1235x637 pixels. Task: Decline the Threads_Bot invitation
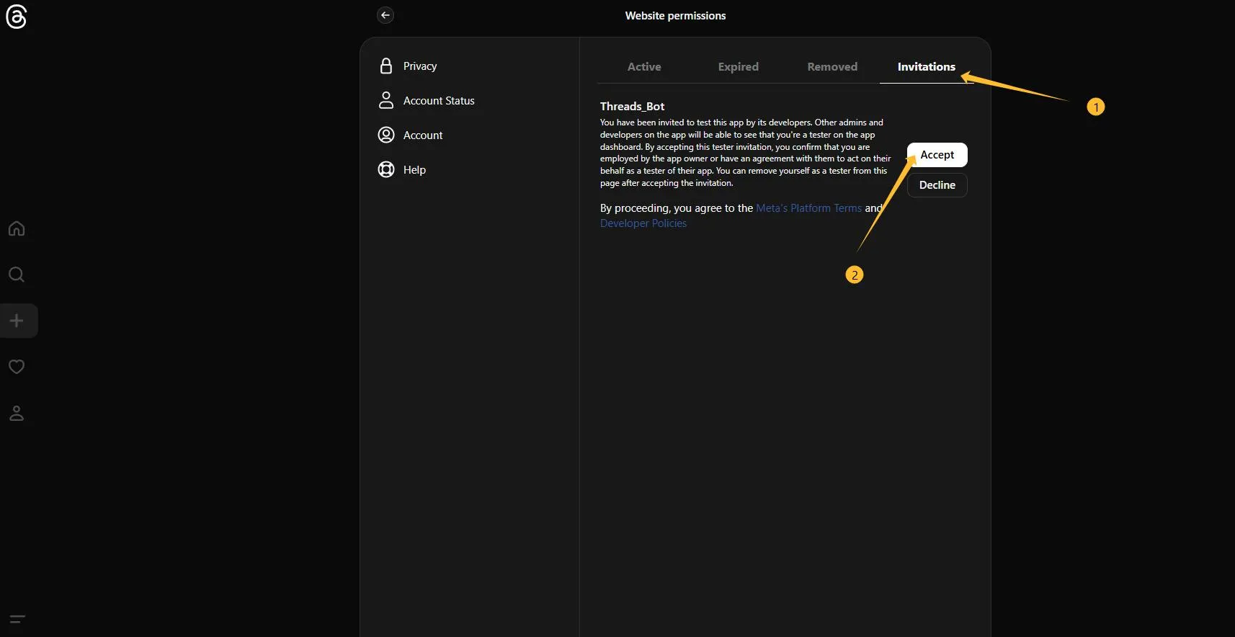click(x=937, y=185)
